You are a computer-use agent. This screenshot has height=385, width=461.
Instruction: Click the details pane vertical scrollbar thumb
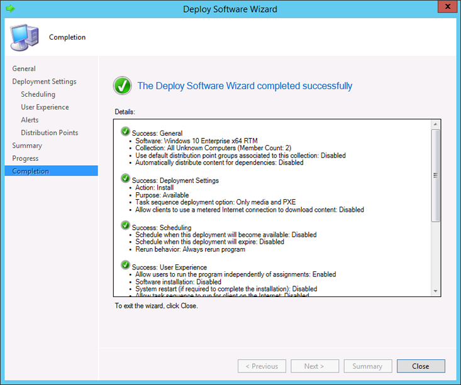tap(435, 176)
